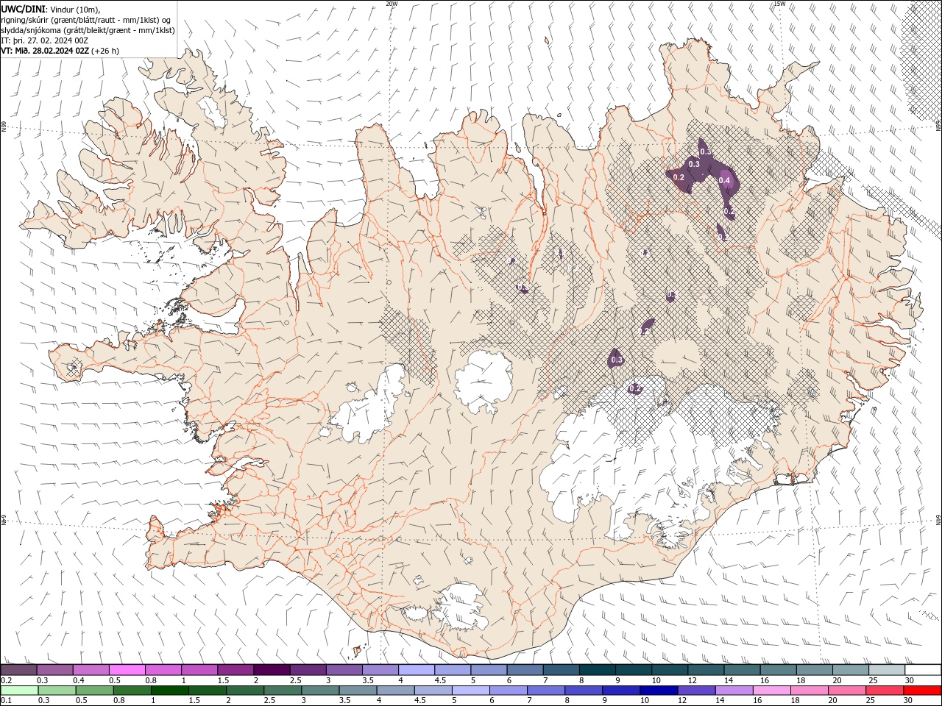Pick the bright red swatch ending the lower legend
This screenshot has height=706, width=942.
(x=922, y=691)
